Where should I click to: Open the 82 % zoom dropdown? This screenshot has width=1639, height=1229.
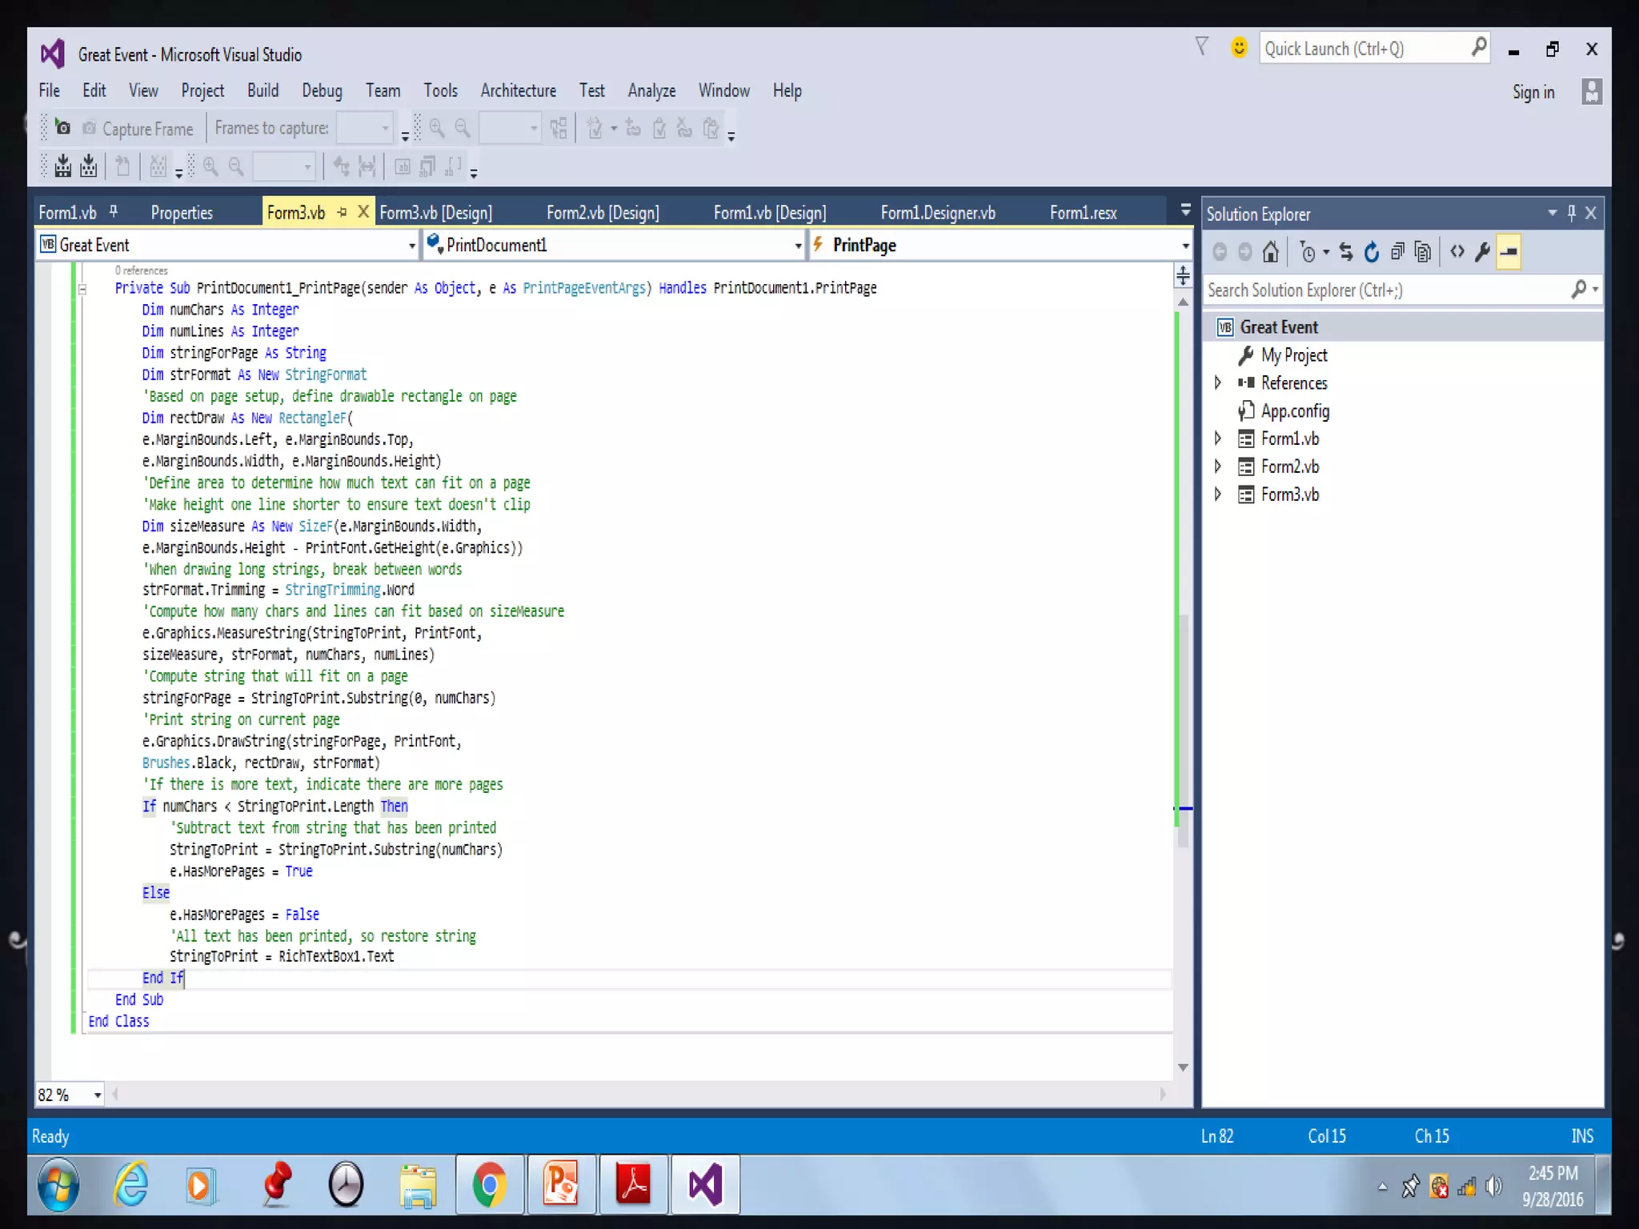click(x=97, y=1095)
